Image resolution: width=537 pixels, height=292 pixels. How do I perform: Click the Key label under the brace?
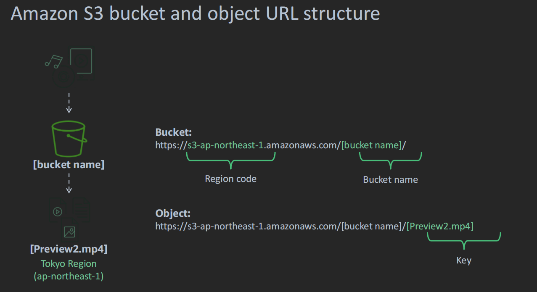point(464,260)
